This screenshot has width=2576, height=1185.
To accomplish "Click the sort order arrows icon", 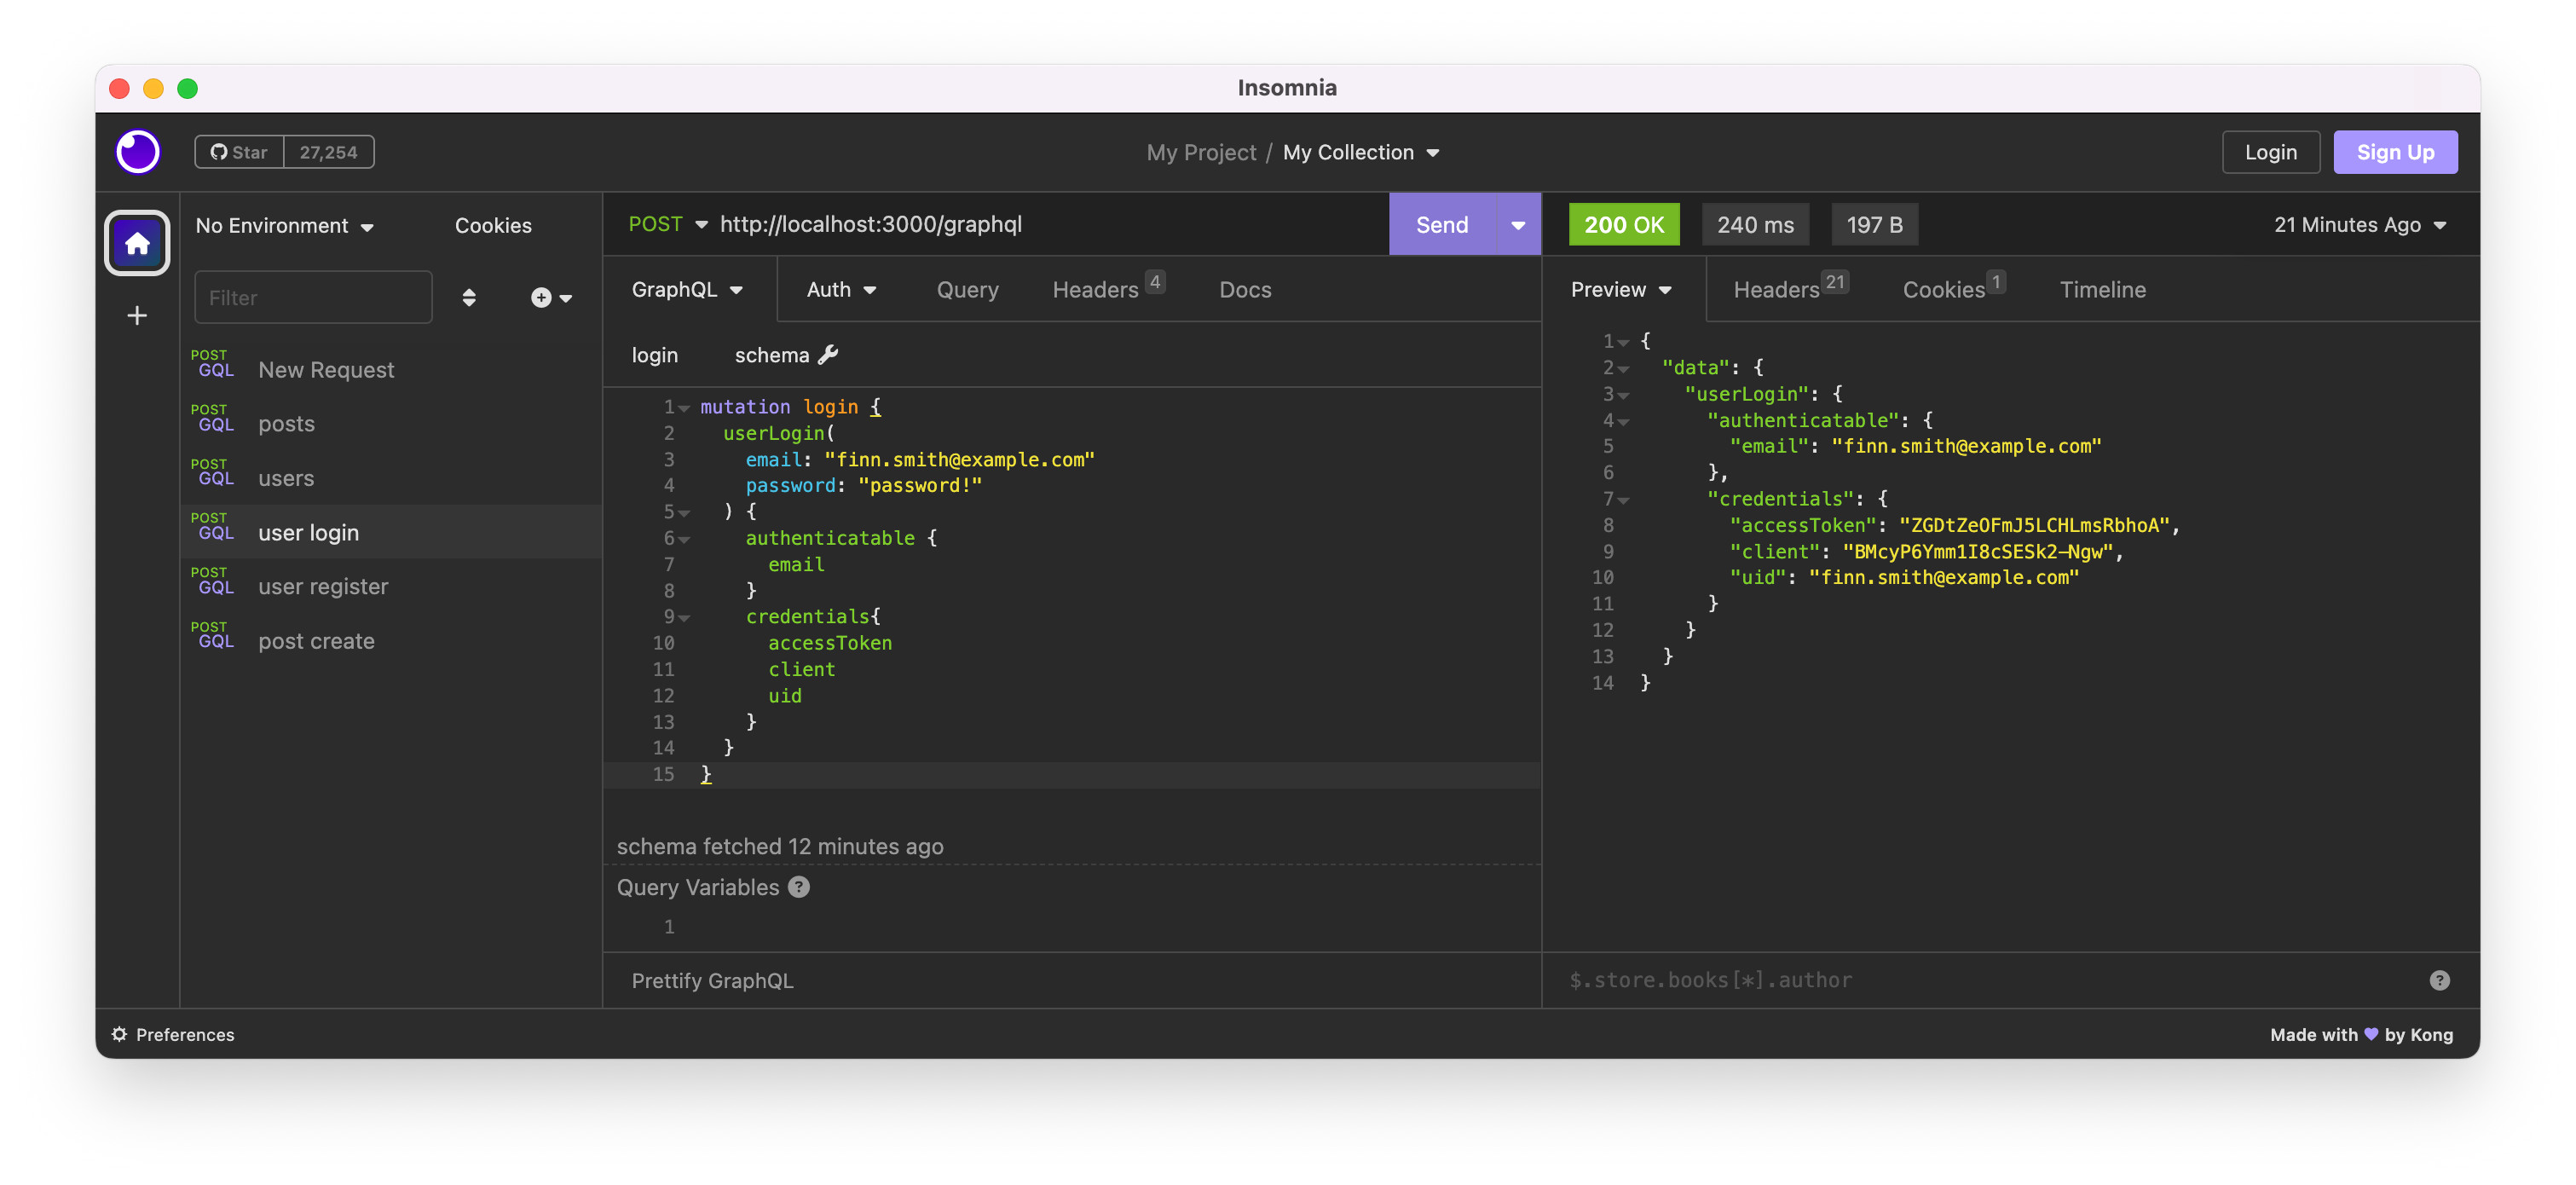I will tap(469, 298).
